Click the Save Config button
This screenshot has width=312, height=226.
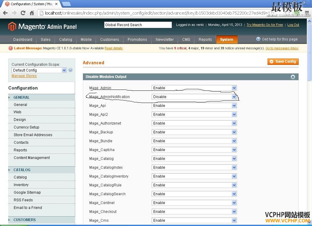point(283,62)
